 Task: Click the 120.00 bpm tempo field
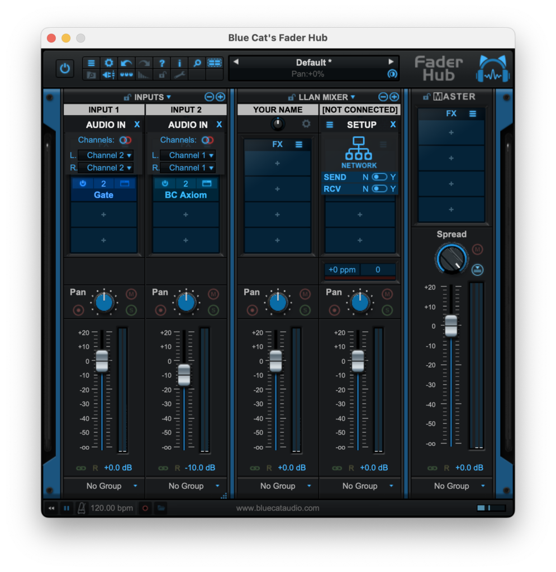coord(112,508)
